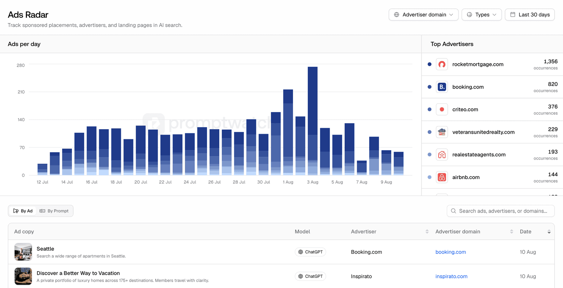Click the booking.com legend color dot
The height and width of the screenshot is (288, 563).
coord(430,87)
